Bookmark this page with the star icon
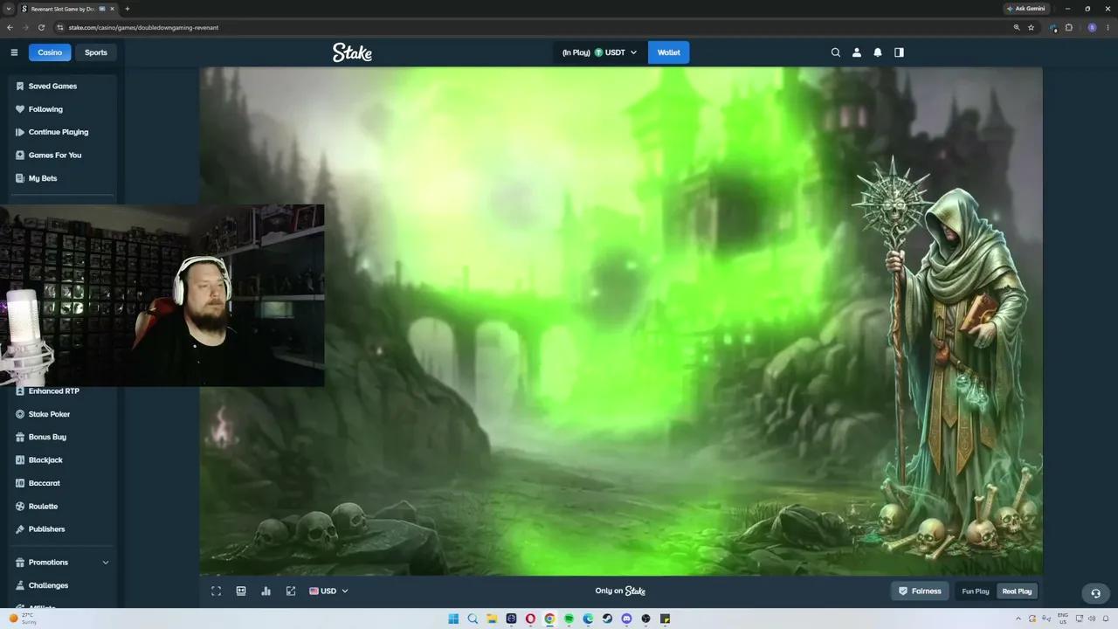This screenshot has height=629, width=1118. point(1031,27)
